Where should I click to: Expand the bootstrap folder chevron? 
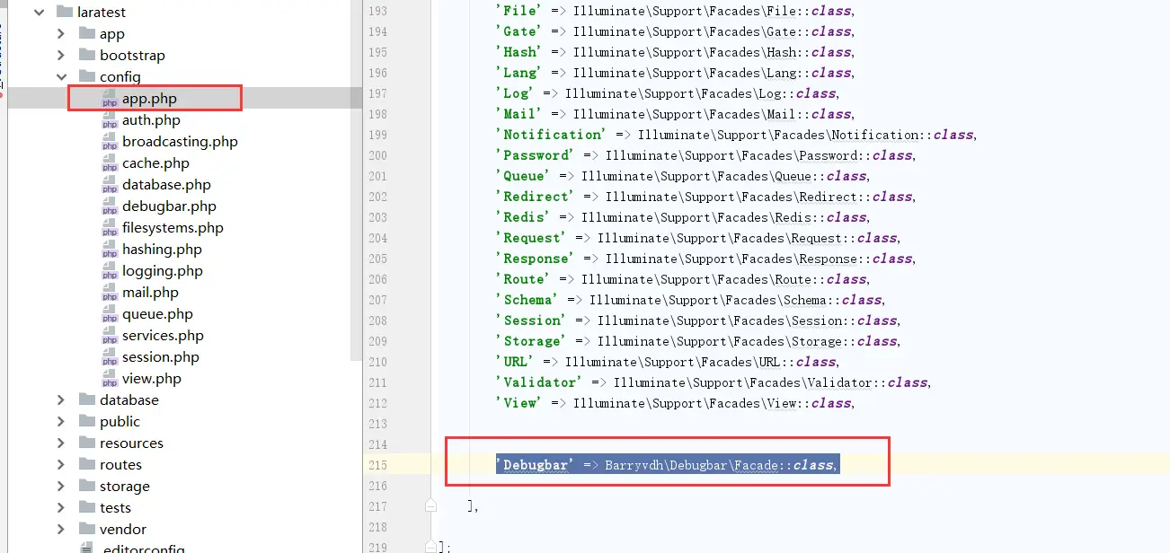click(x=60, y=55)
